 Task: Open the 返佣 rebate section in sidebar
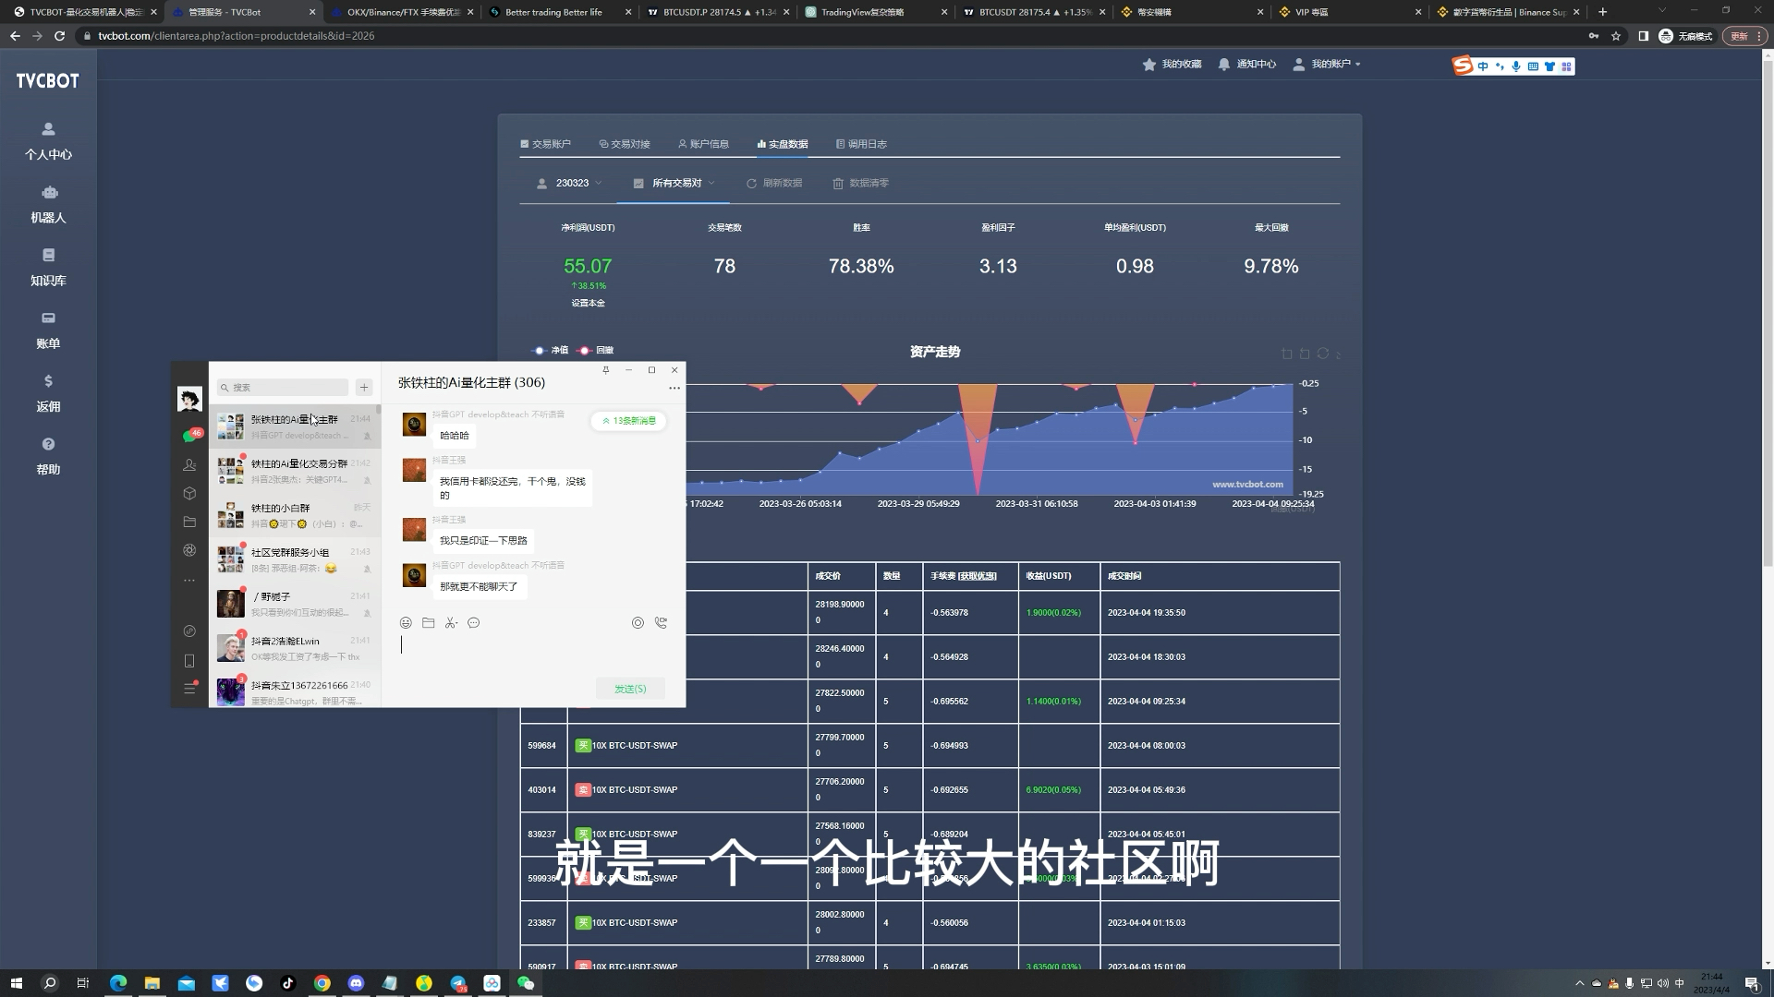pos(49,394)
